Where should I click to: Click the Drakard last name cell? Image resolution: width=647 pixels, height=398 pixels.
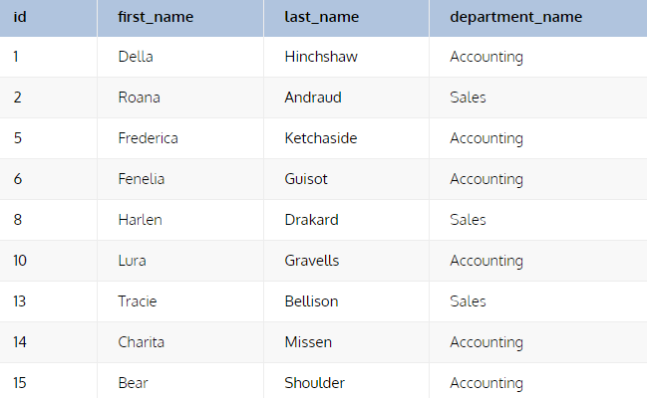pyautogui.click(x=311, y=220)
